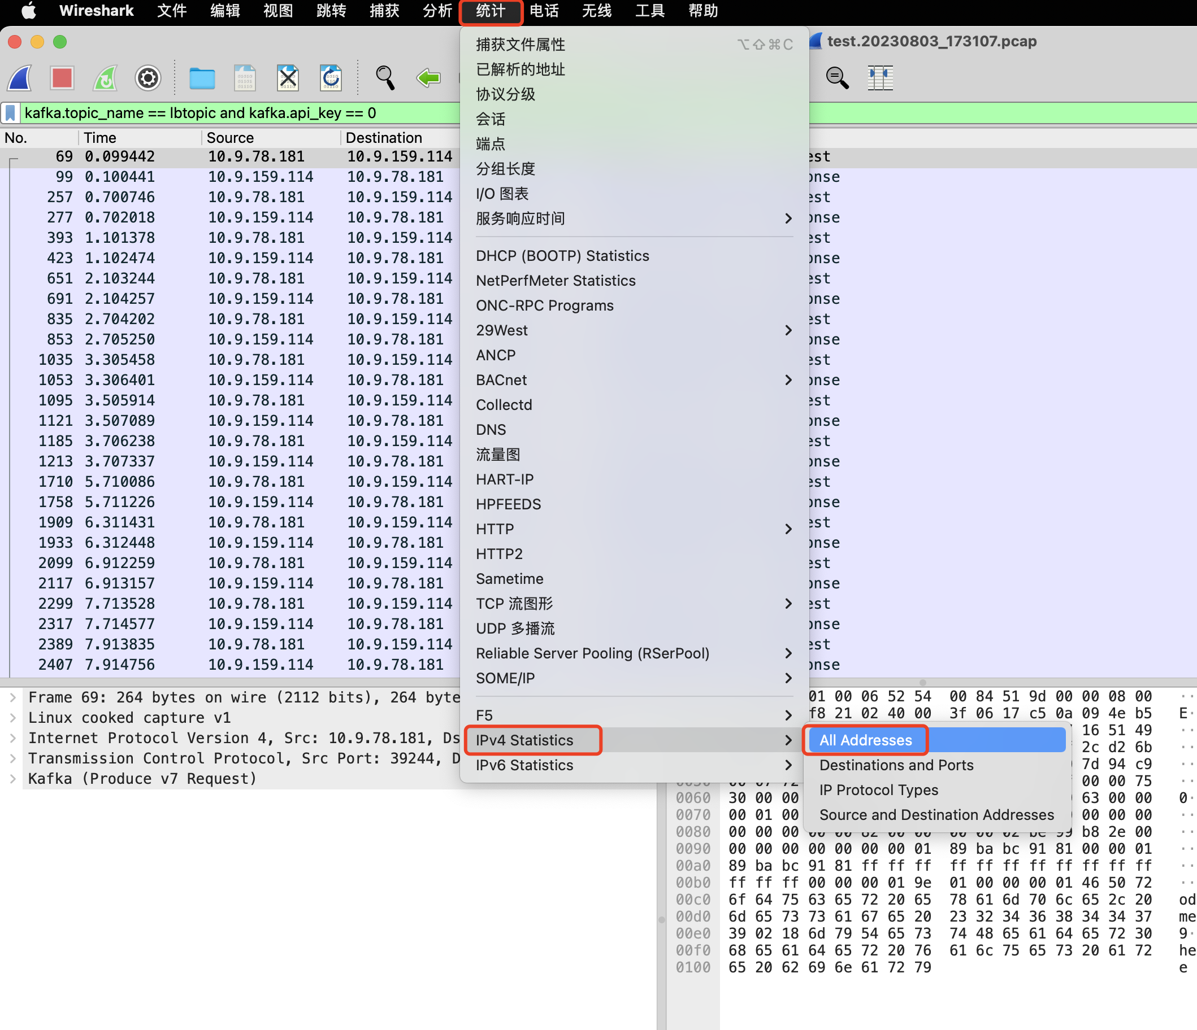Screen dimensions: 1197x1030
Task: Open the 电话 menu
Action: pyautogui.click(x=544, y=11)
